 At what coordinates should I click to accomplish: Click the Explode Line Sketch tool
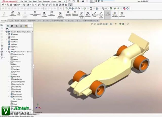[x=101, y=15]
